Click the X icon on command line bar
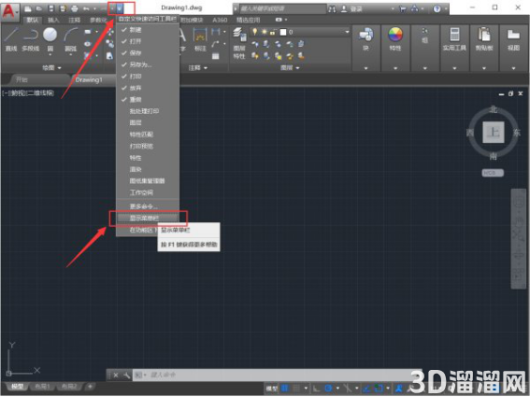530x397 pixels. (116, 375)
